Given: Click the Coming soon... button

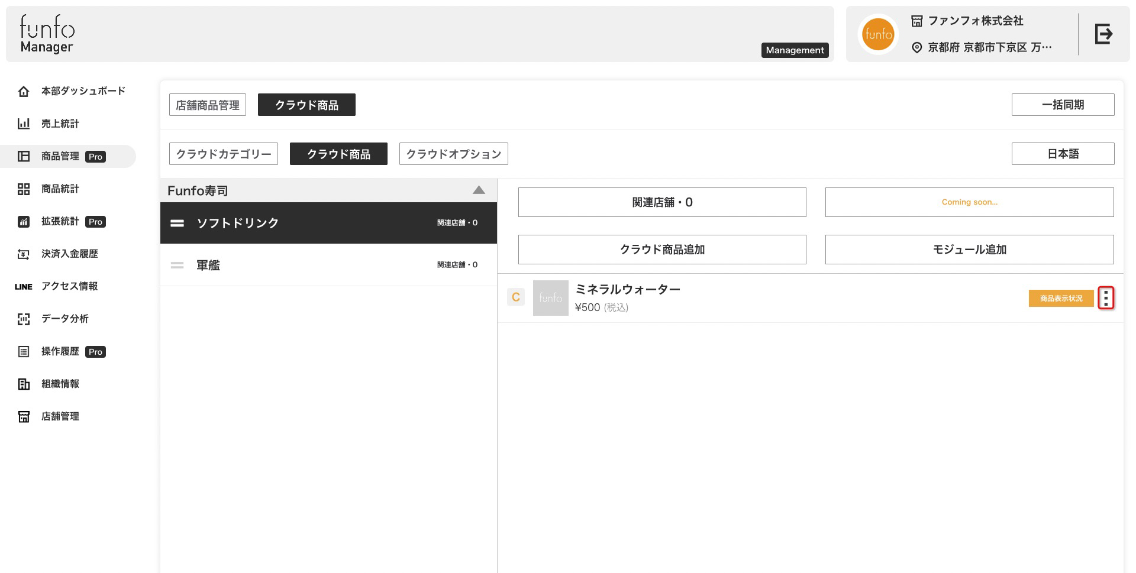Looking at the screenshot, I should [x=969, y=202].
